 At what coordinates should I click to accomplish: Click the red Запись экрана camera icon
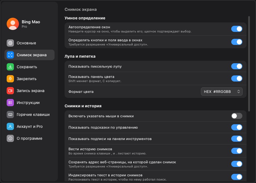click(x=10, y=91)
